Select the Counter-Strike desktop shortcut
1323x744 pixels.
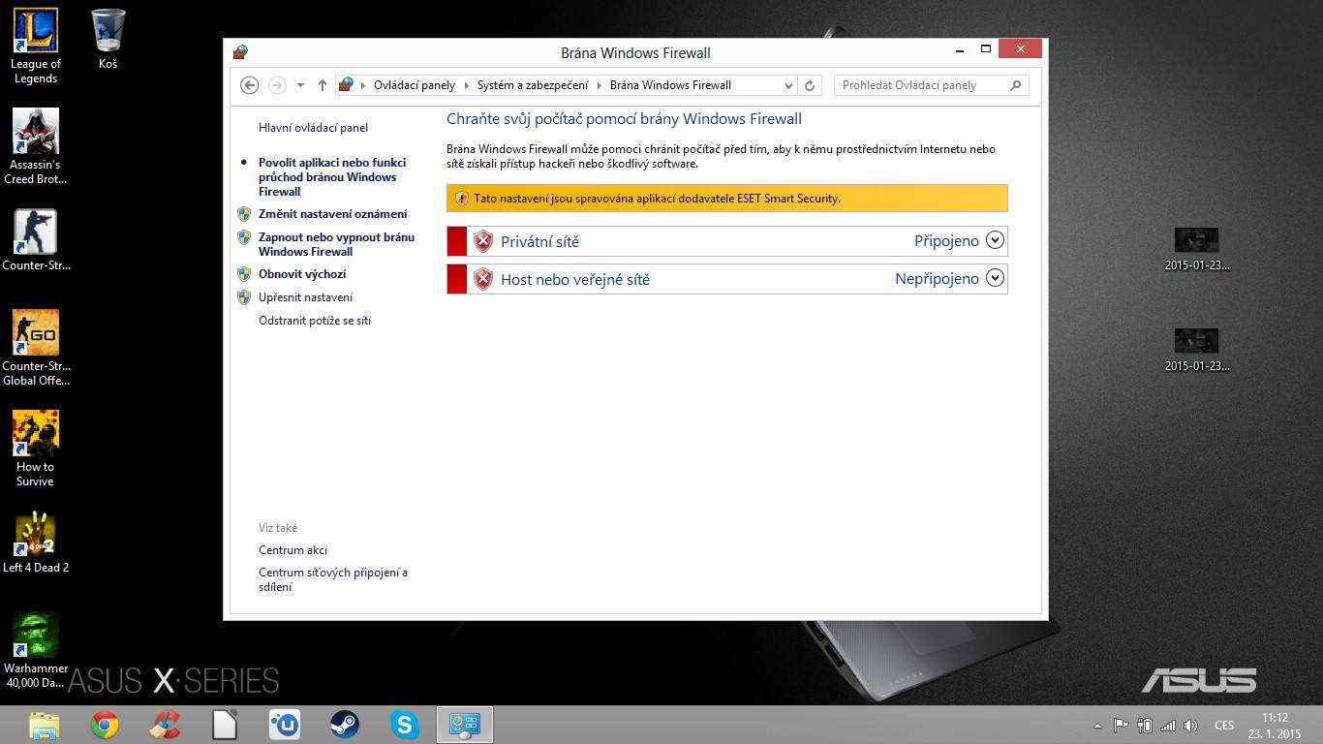pyautogui.click(x=36, y=241)
